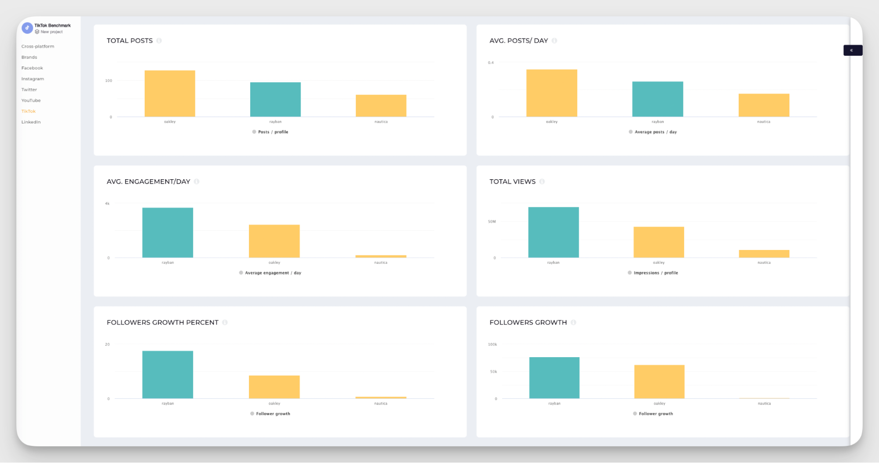Click the TikTok Benchmark project name
Screen dimensions: 879x463
(52, 25)
